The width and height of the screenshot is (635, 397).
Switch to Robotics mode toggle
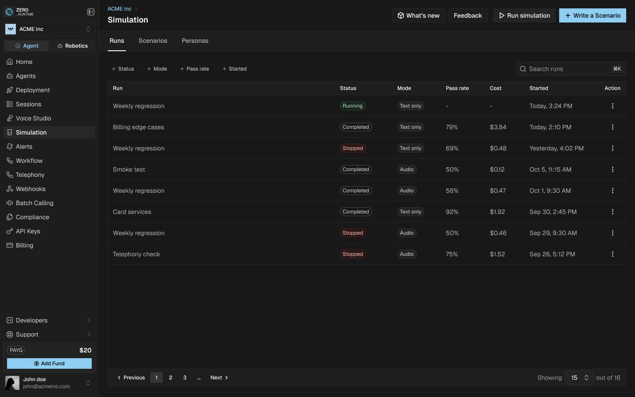tap(72, 46)
